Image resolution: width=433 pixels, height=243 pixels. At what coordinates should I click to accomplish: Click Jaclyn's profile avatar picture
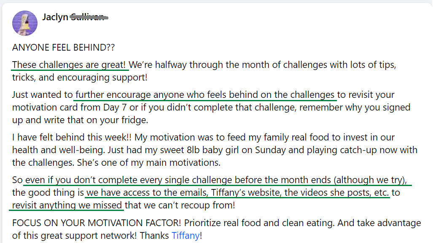[25, 23]
